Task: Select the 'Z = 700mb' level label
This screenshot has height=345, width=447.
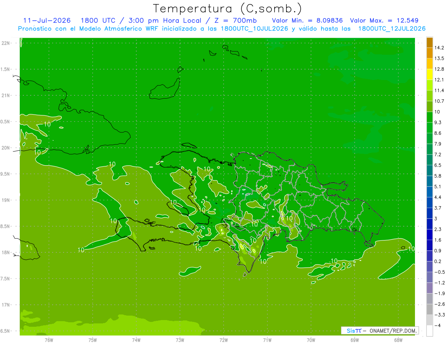Action: pyautogui.click(x=235, y=20)
